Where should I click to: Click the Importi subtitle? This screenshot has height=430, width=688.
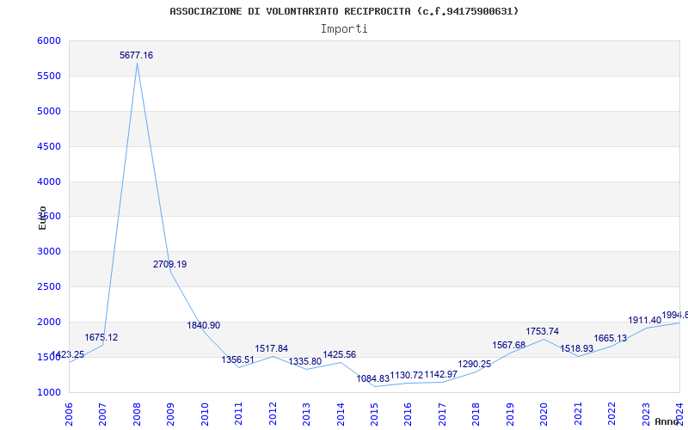tap(344, 29)
